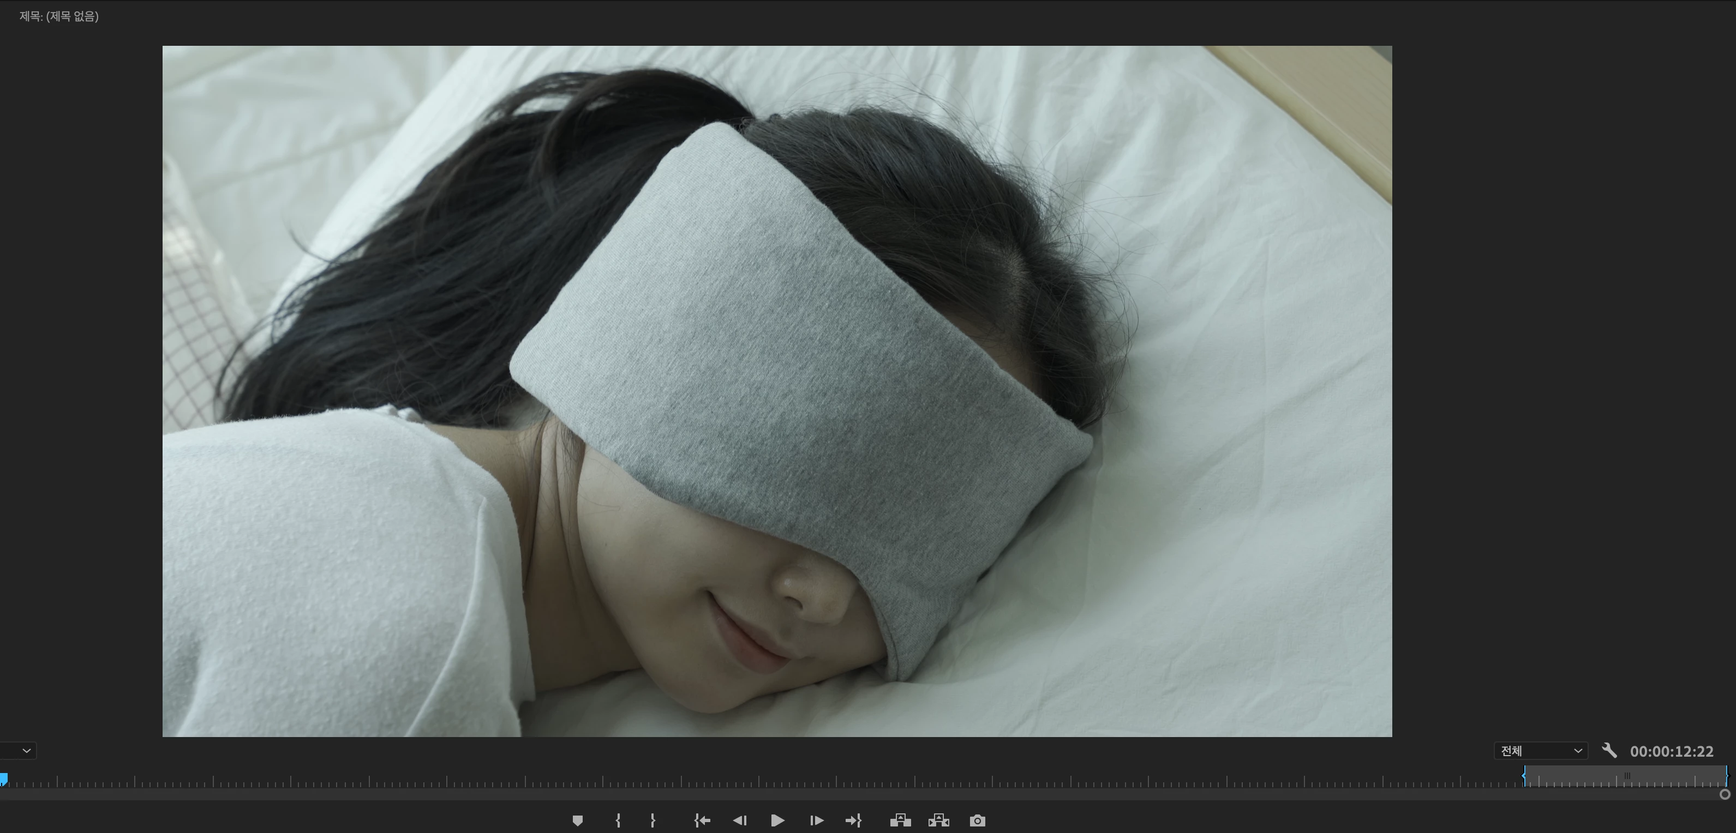The height and width of the screenshot is (833, 1736).
Task: Export frame with the camera icon
Action: tap(977, 820)
